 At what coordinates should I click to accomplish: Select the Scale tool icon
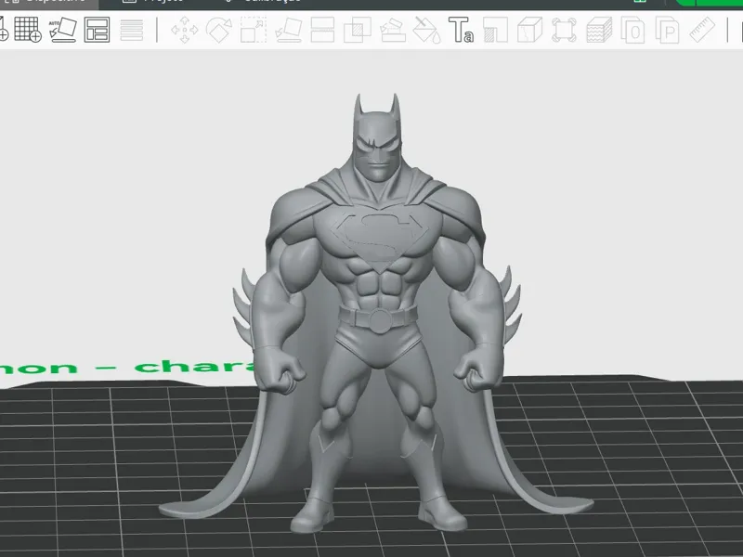[254, 30]
